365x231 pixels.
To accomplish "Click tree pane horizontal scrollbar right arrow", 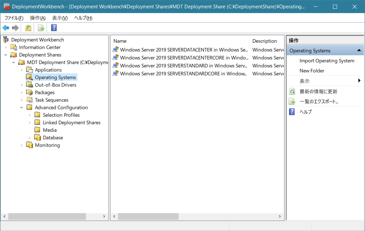I will click(x=104, y=216).
